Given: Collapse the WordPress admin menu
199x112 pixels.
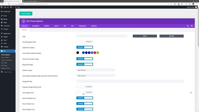Looking at the screenshot, I should tap(6, 72).
